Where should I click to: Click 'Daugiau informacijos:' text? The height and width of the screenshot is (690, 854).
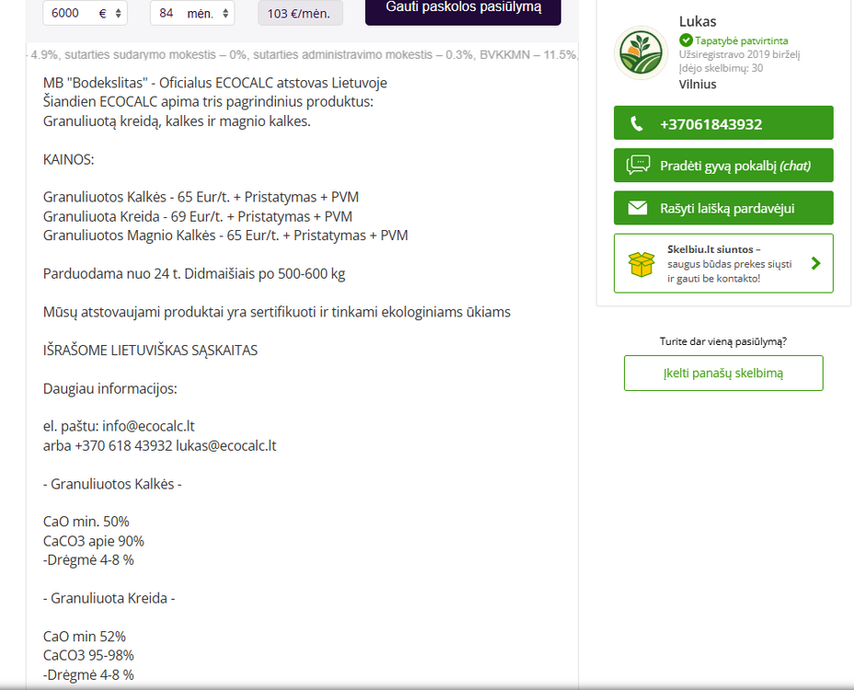coord(110,389)
